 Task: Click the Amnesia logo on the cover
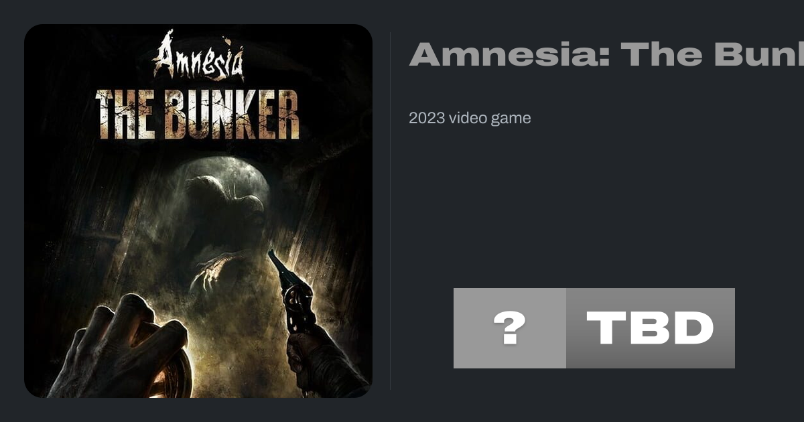[198, 56]
